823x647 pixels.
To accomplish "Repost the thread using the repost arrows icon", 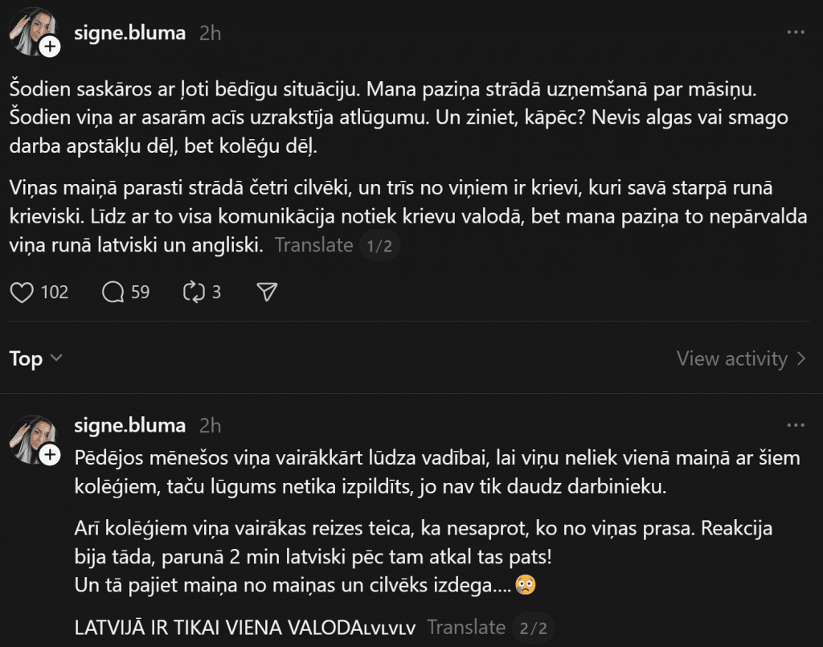I will coord(194,292).
